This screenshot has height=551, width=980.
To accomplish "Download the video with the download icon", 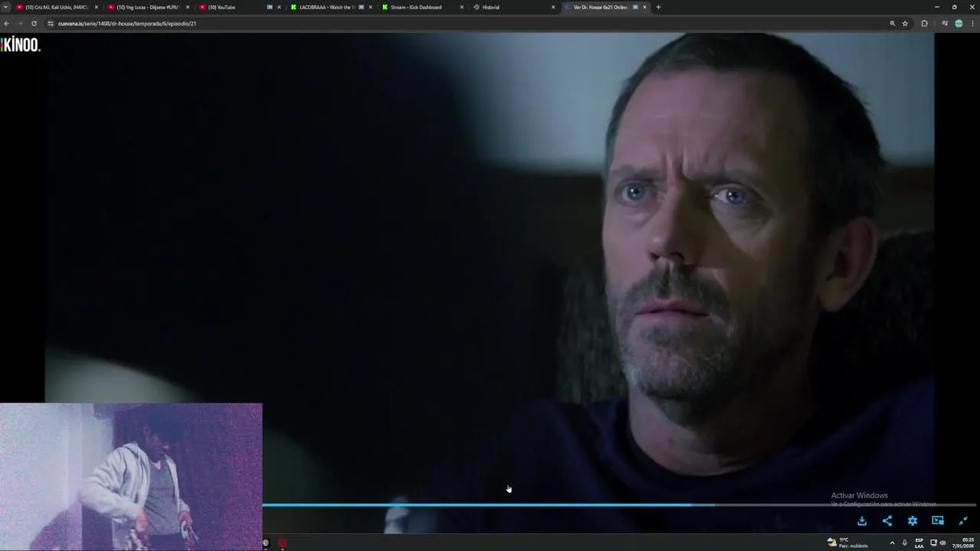I will click(x=862, y=520).
